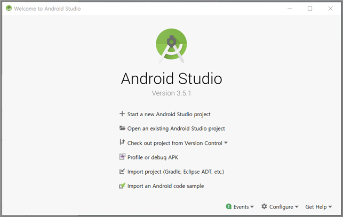Click the Configure gear icon
Viewport: 343px width, 217px height.
tap(264, 206)
